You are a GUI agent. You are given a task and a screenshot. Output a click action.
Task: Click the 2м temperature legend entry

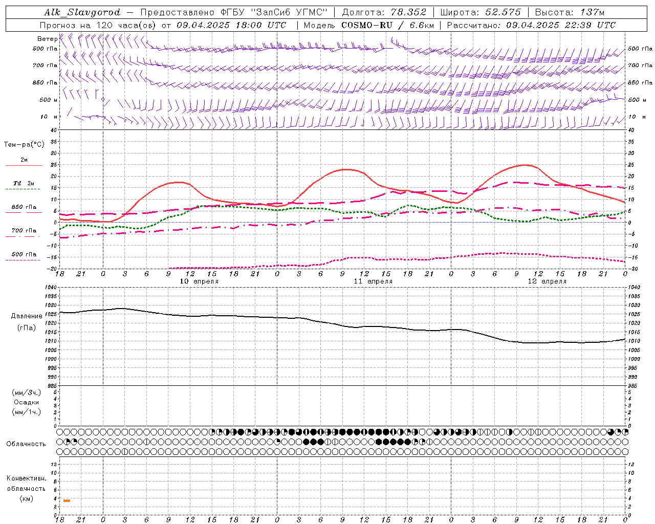[24, 160]
